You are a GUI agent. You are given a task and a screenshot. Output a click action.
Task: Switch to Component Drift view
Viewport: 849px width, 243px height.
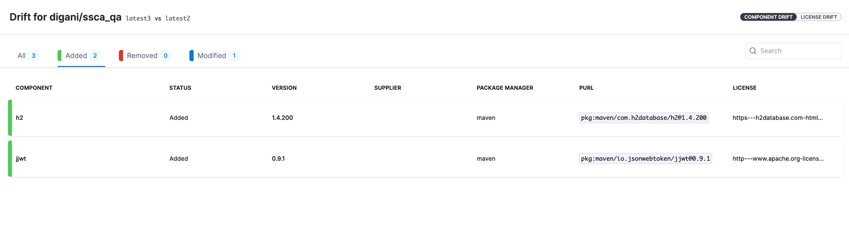click(x=769, y=17)
